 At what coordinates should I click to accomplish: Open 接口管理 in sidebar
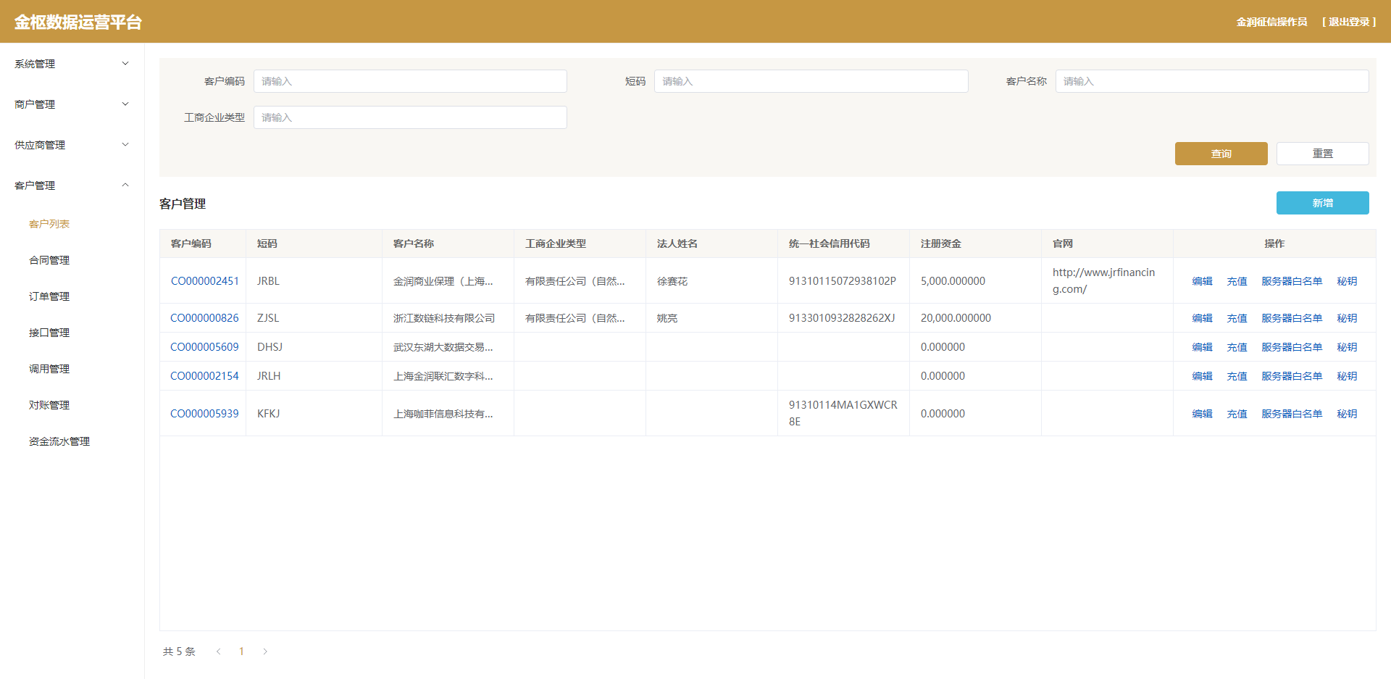[x=49, y=333]
